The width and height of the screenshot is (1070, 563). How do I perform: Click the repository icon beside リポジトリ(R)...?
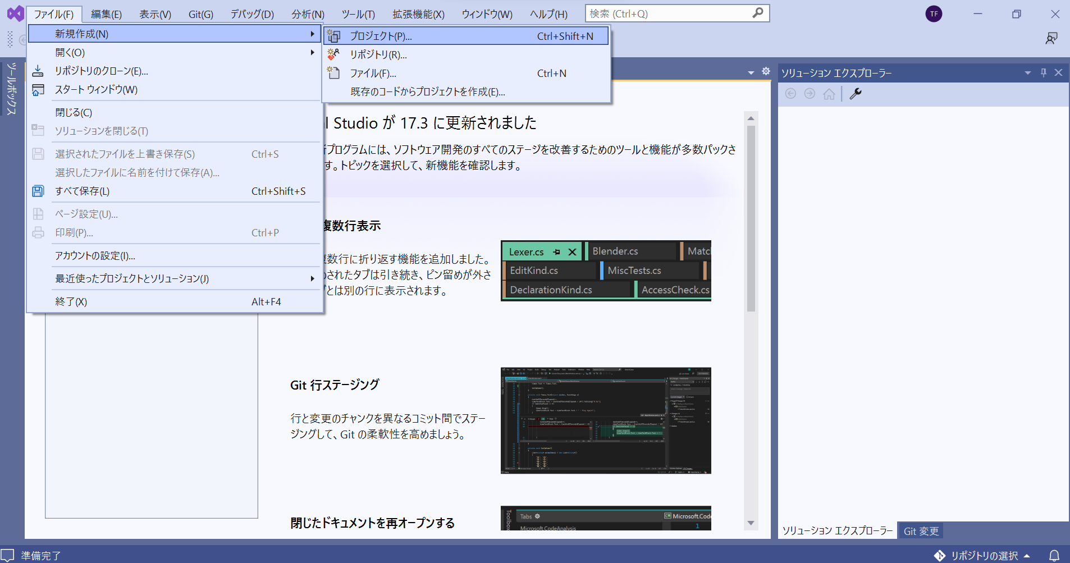point(333,54)
